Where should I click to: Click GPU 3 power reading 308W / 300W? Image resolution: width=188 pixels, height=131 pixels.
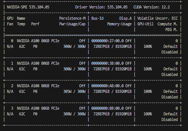pyautogui.click(x=75, y=114)
